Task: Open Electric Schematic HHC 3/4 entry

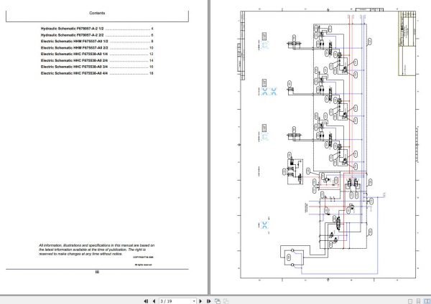Action: point(97,67)
